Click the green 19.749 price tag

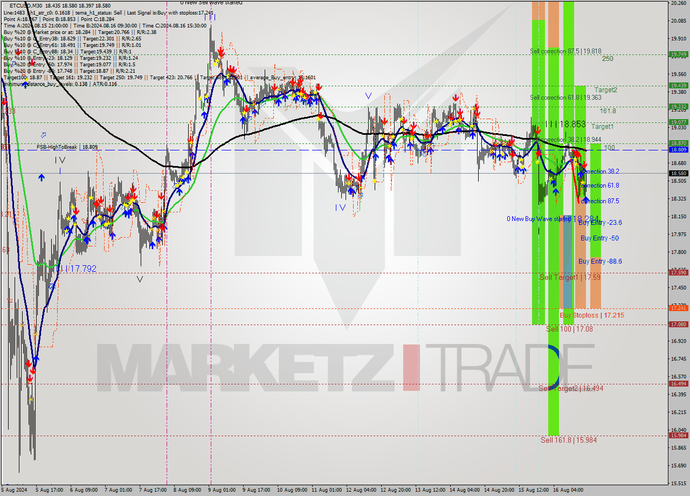pyautogui.click(x=678, y=54)
